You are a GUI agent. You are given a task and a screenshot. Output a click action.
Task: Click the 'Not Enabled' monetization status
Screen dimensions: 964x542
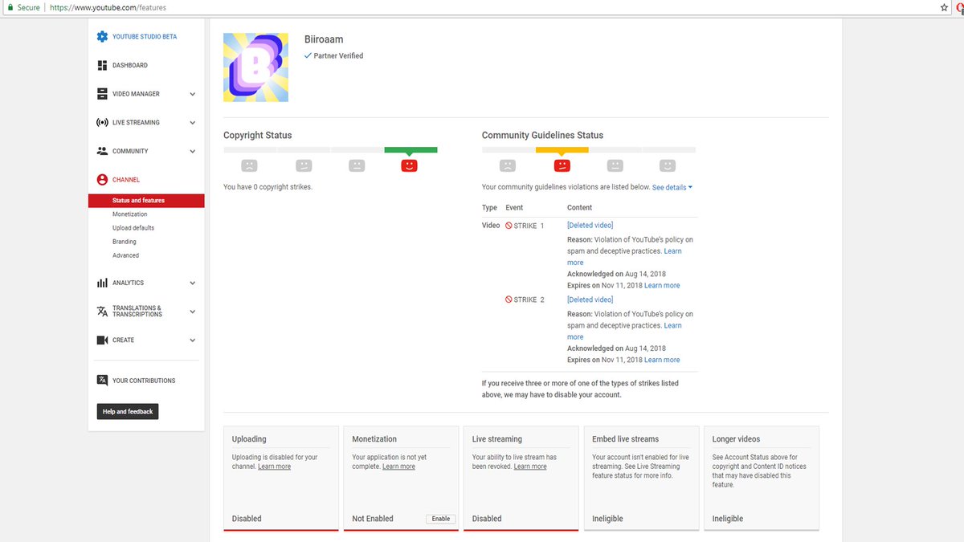point(373,519)
